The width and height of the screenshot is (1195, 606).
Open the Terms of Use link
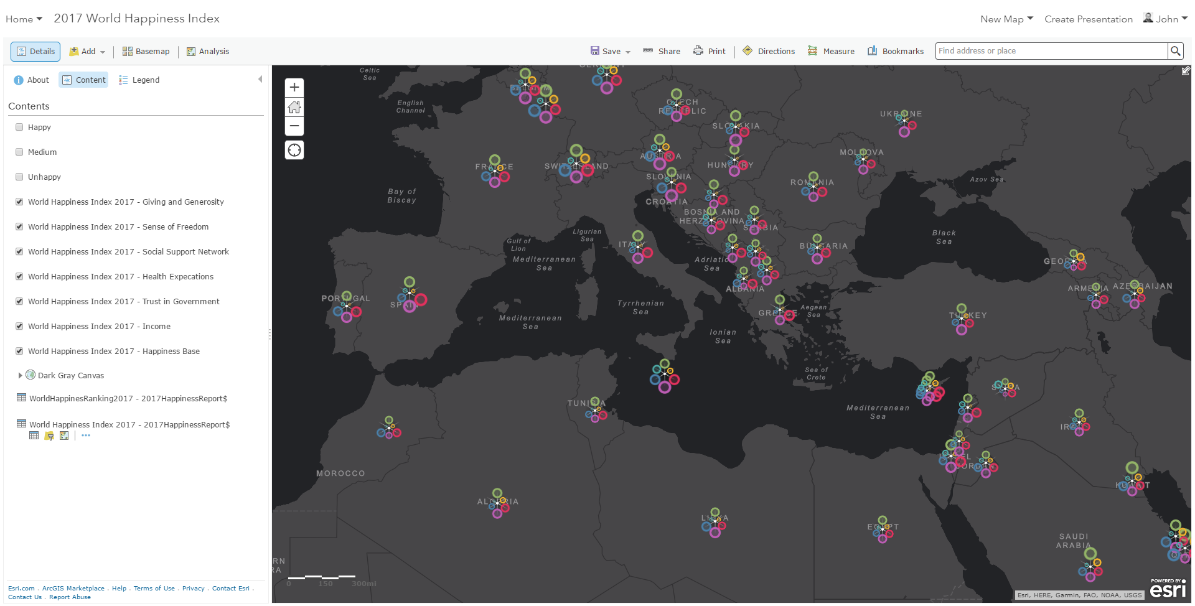(154, 588)
